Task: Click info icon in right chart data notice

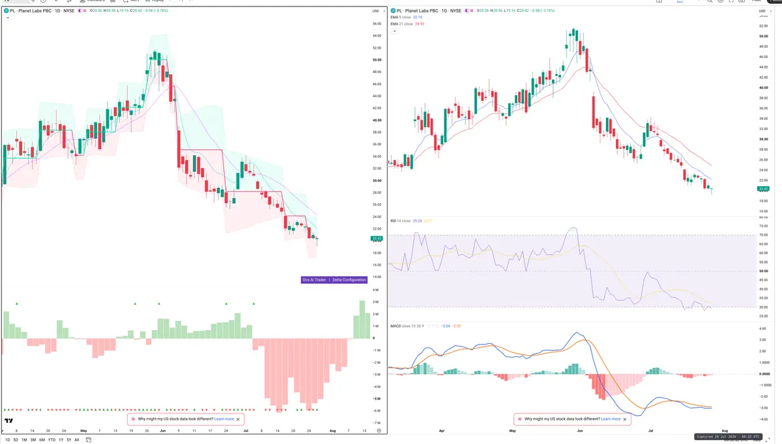Action: [520, 419]
